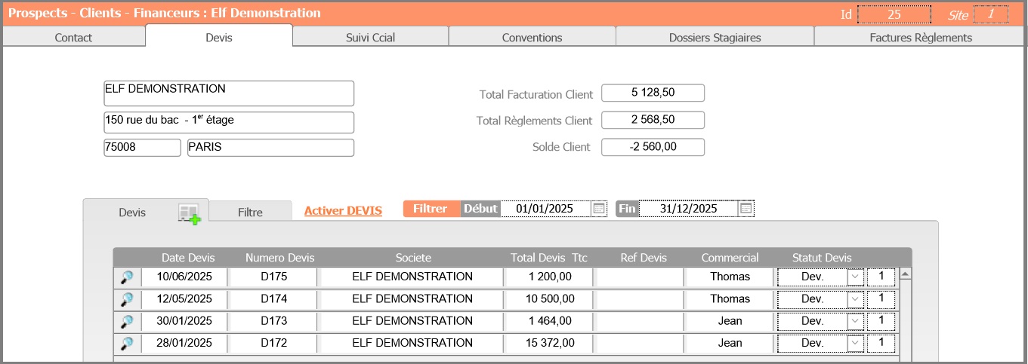Open calendar picker for Début date
Image resolution: width=1028 pixels, height=364 pixels.
599,209
